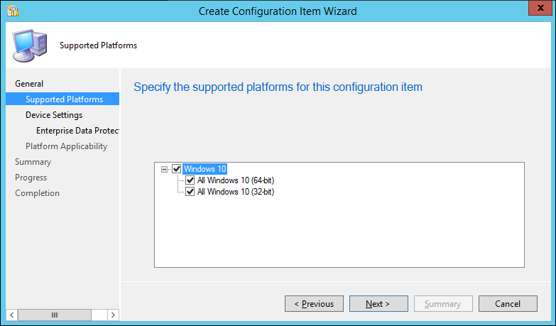Click the wizard icon in the title bar
The width and height of the screenshot is (556, 326).
pyautogui.click(x=11, y=11)
